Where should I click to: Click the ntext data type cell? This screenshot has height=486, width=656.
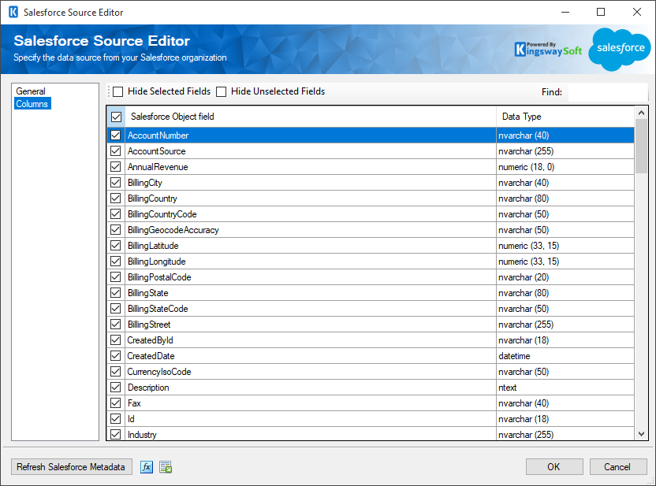565,388
